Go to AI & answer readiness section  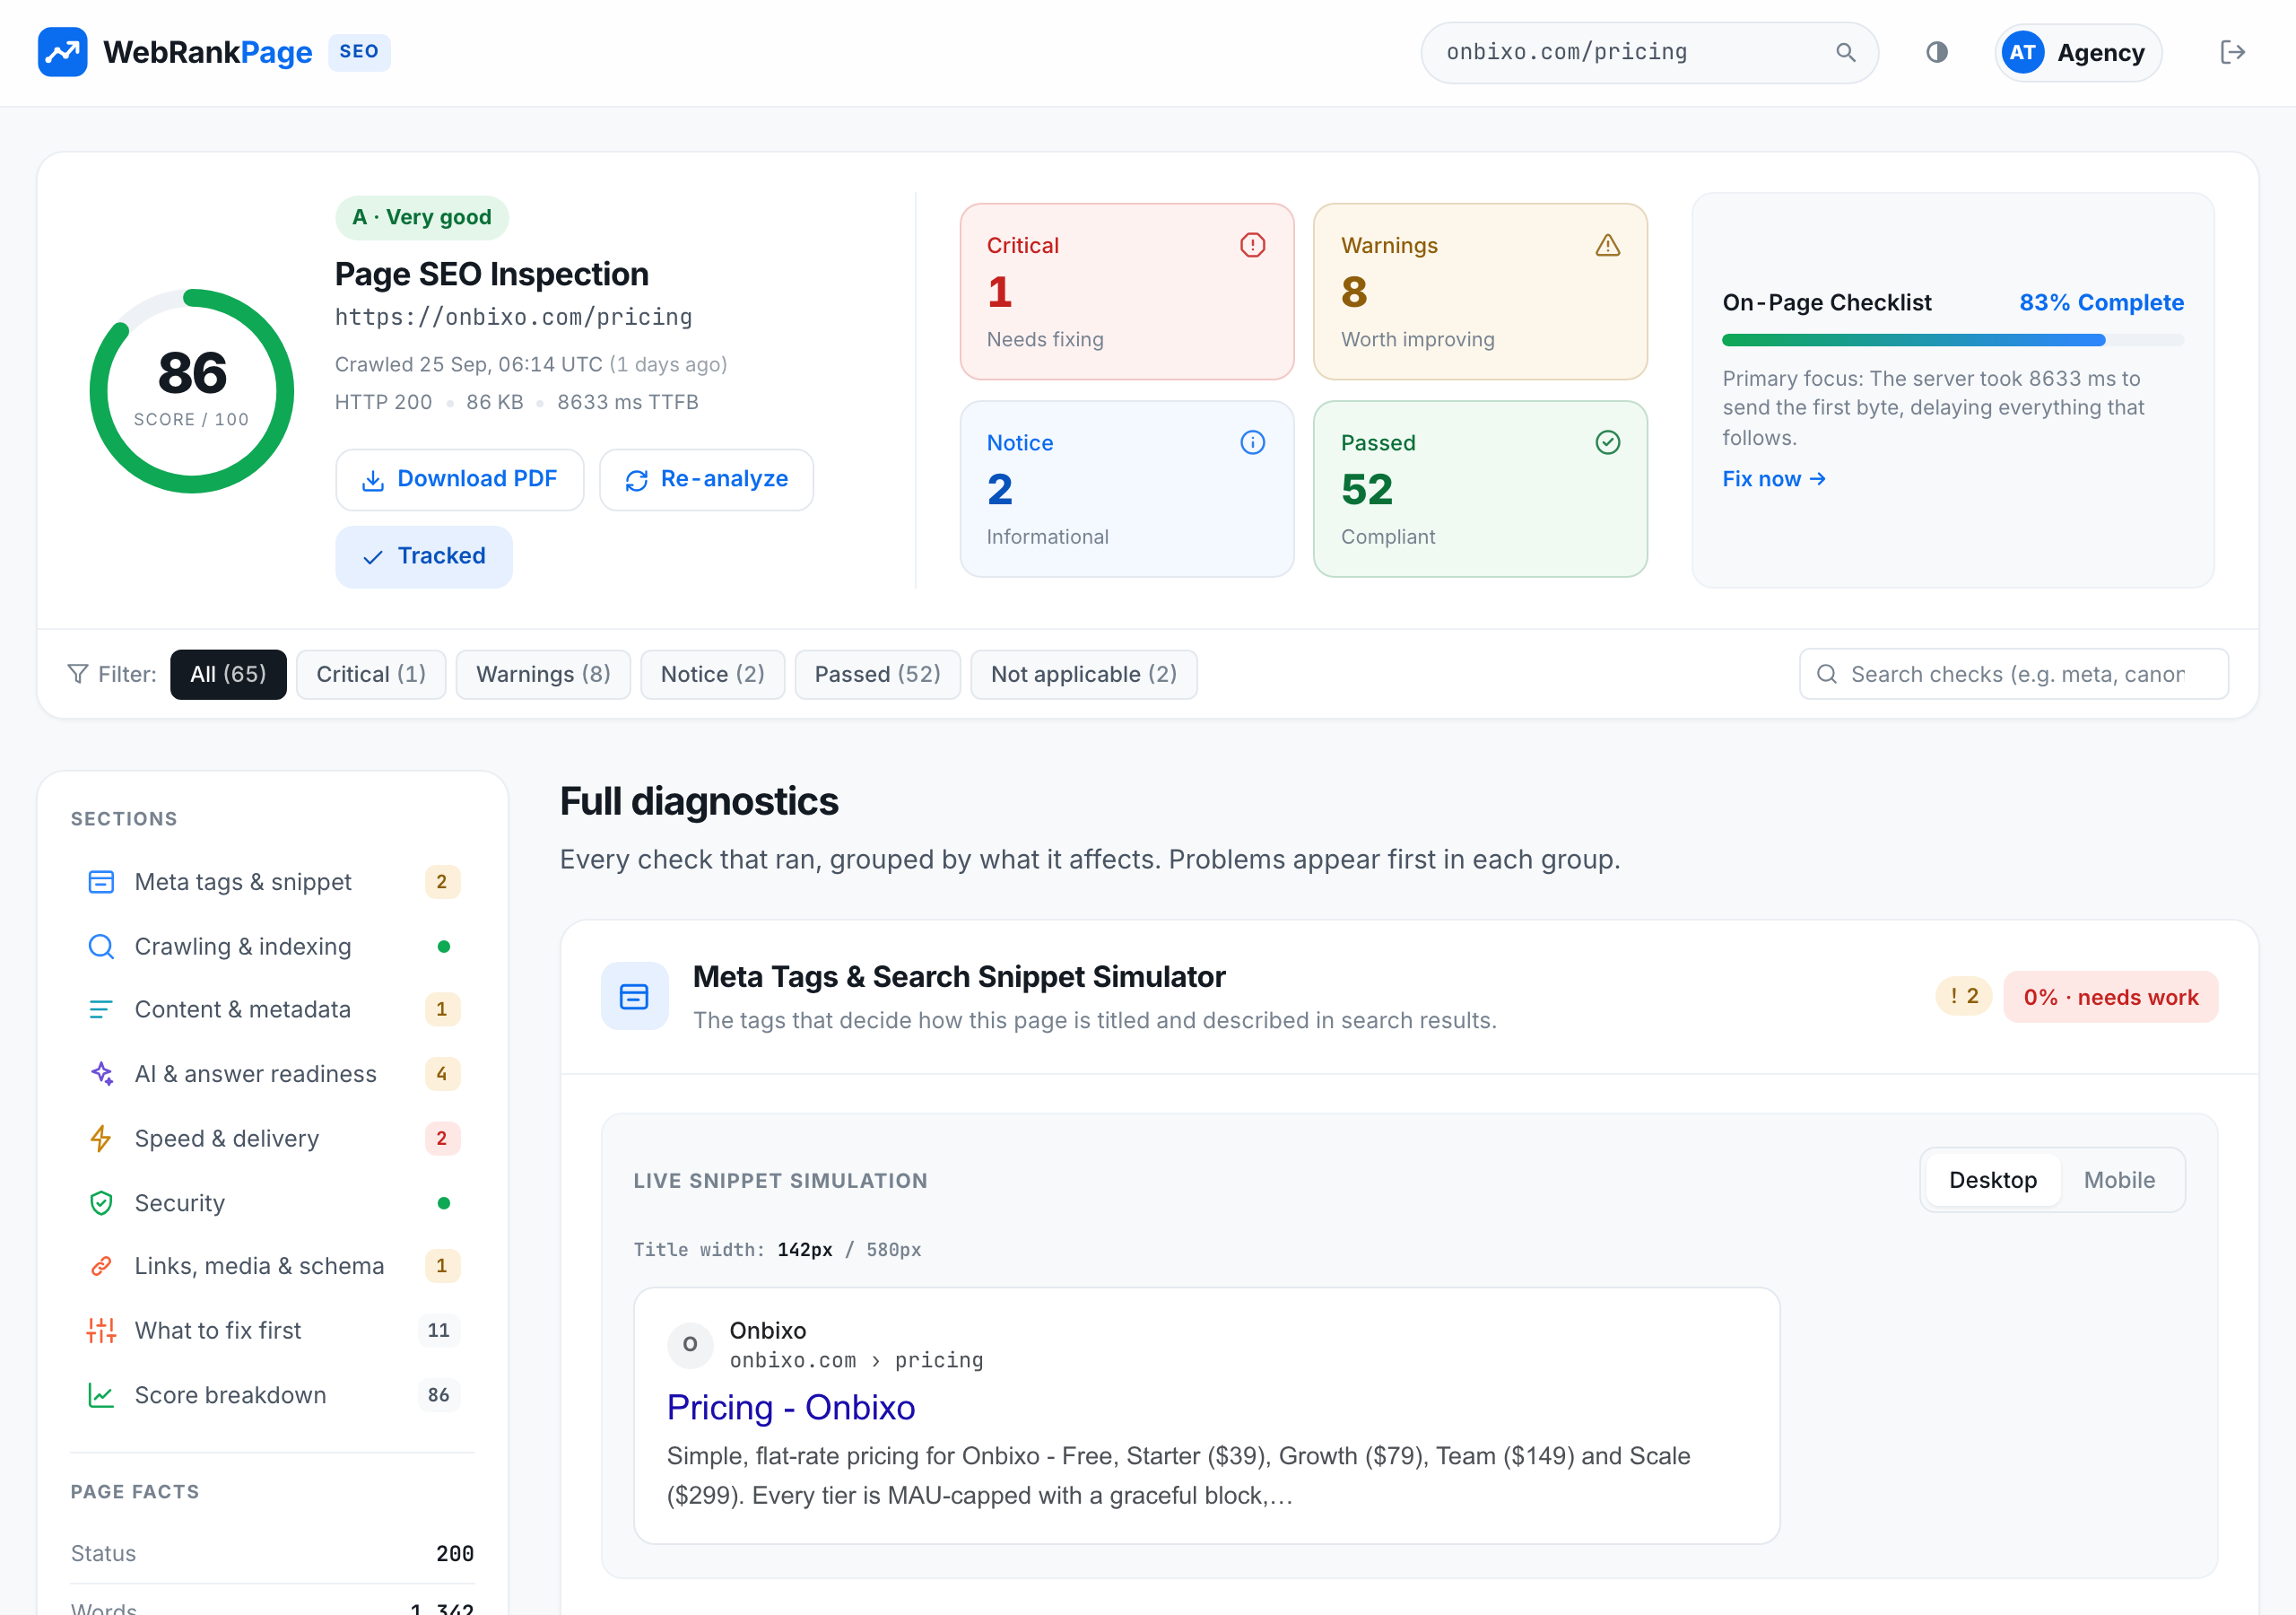coord(272,1074)
